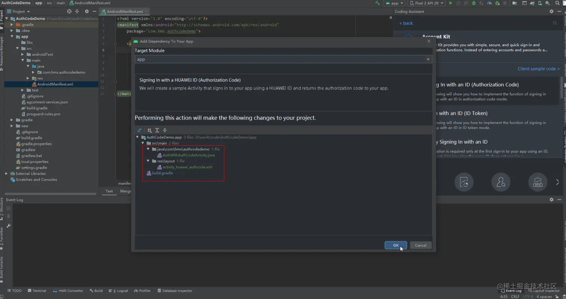Click the wrench icon in Event Log sidebar

tap(9, 226)
